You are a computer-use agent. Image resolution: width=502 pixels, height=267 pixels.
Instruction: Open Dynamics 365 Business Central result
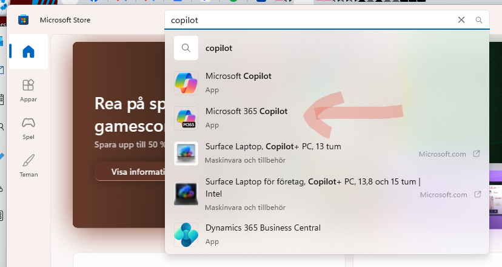pyautogui.click(x=327, y=235)
